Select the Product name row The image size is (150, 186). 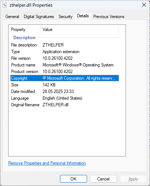(64, 65)
